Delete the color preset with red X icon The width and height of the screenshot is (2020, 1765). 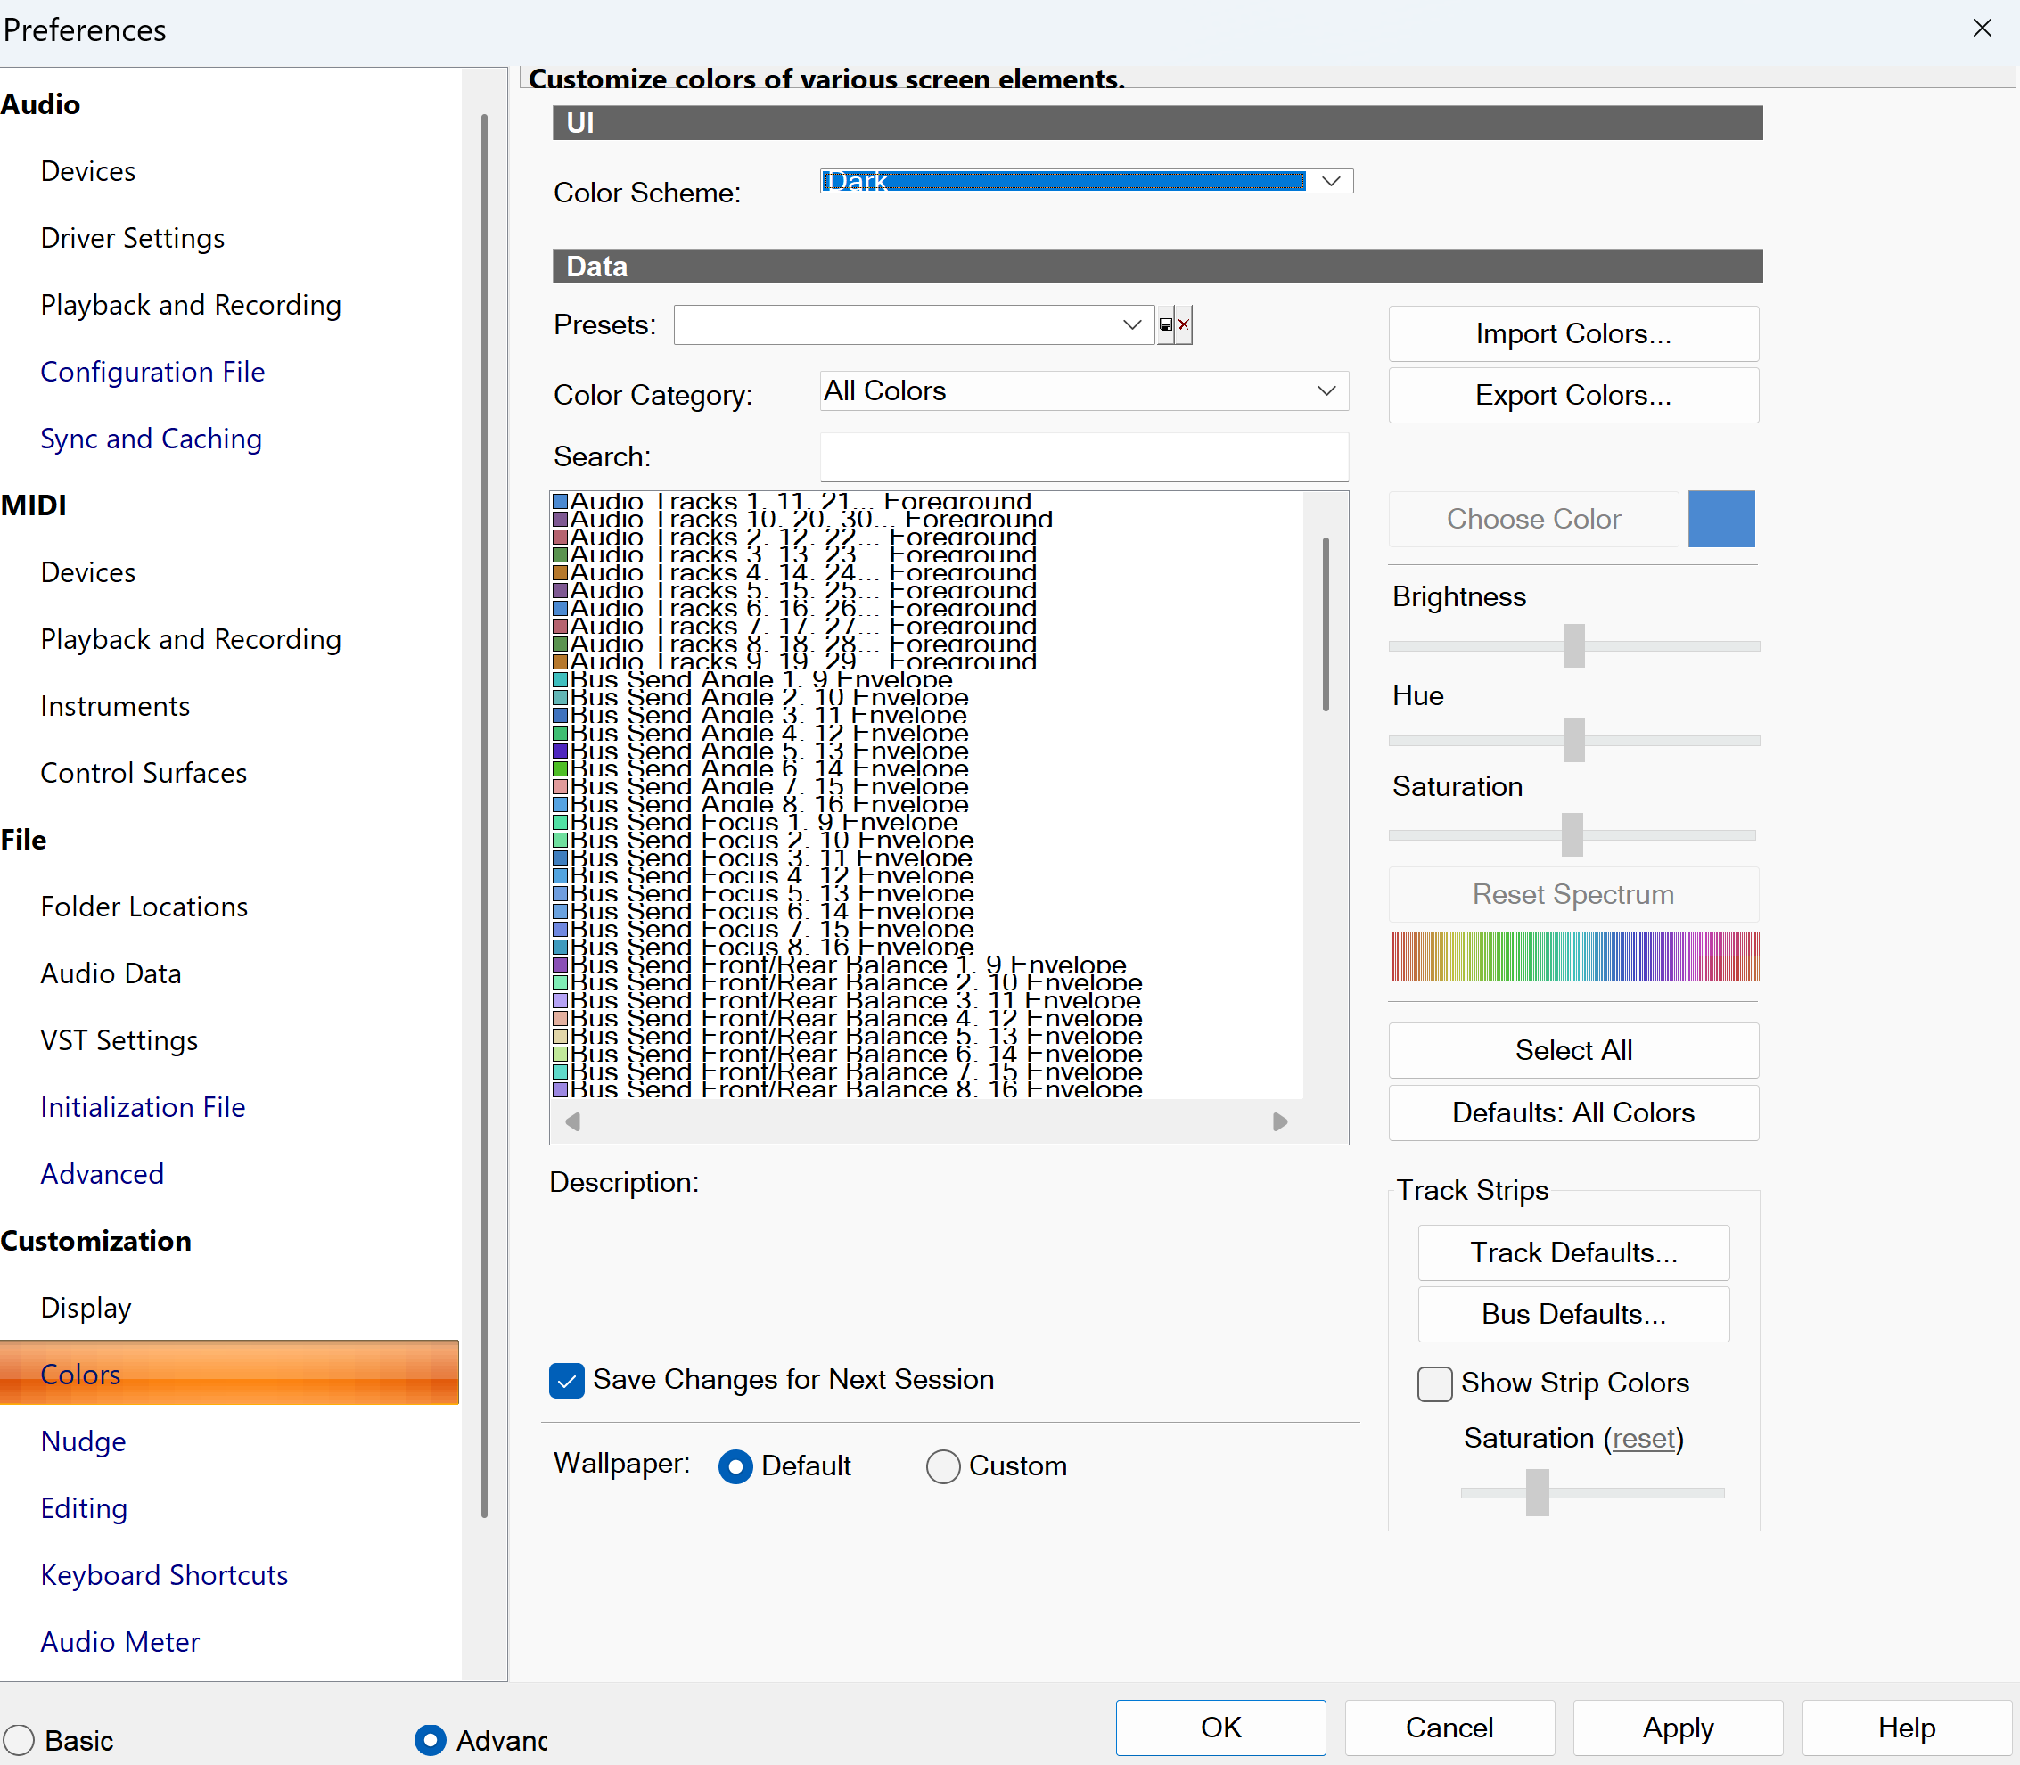[1184, 324]
